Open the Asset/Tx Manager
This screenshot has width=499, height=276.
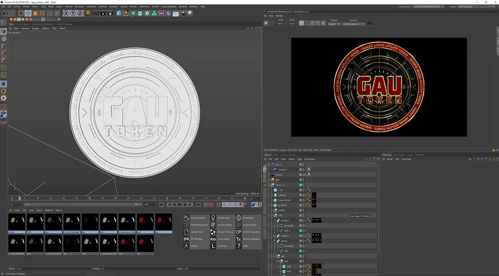248,239
